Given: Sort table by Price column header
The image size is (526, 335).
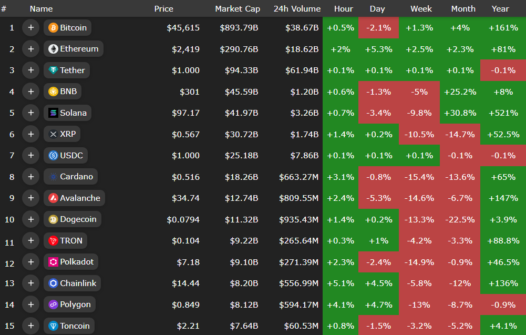Looking at the screenshot, I should (x=163, y=9).
